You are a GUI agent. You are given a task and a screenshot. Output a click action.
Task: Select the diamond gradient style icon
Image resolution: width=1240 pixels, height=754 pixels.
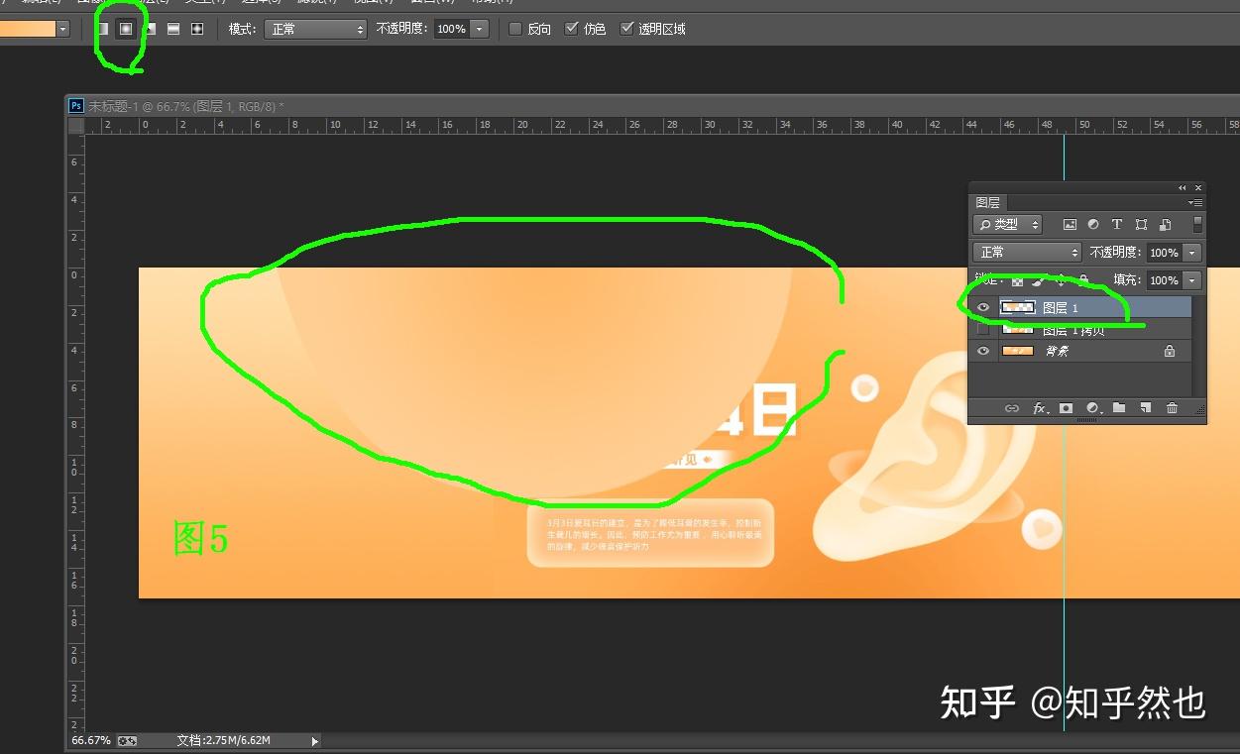click(194, 29)
